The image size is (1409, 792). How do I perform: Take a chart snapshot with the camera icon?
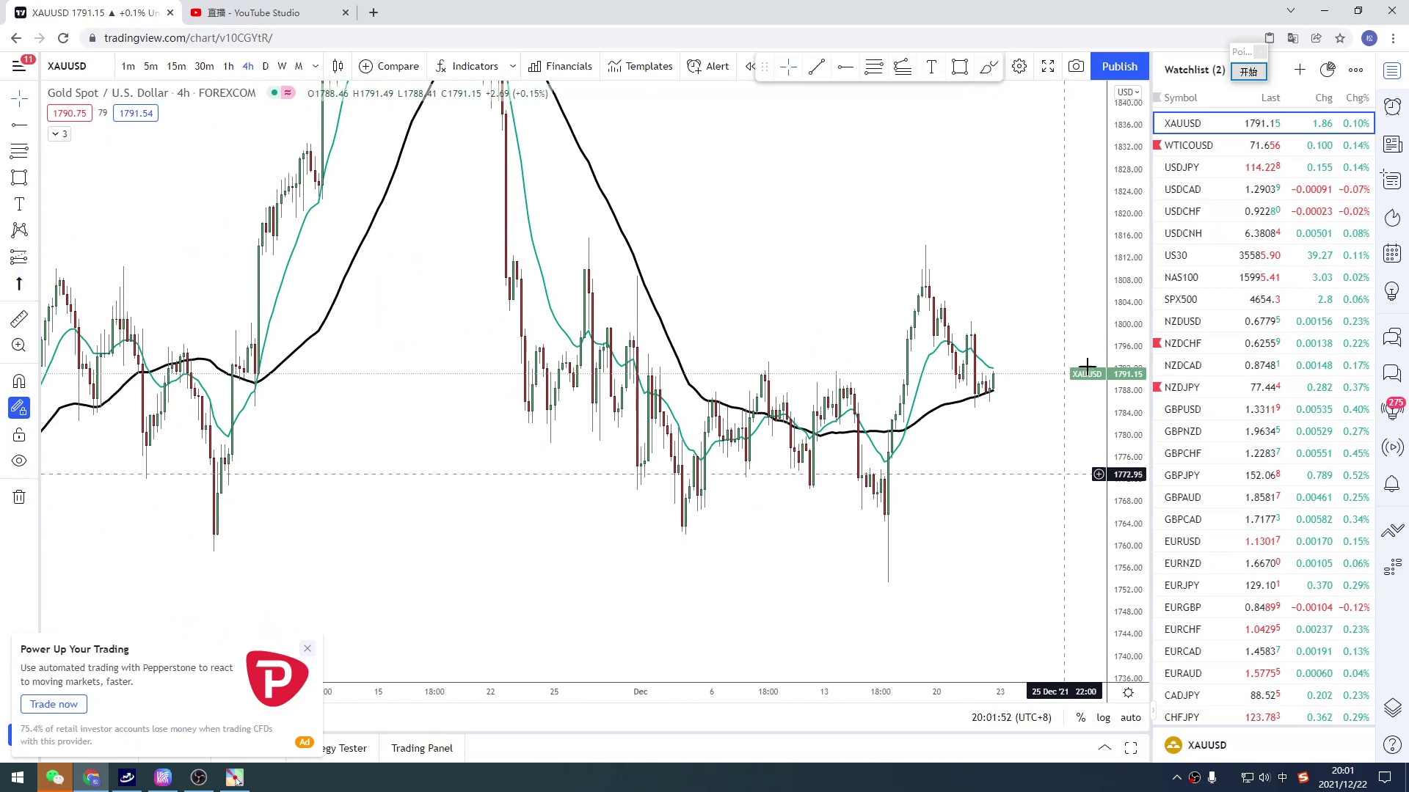[x=1076, y=67]
